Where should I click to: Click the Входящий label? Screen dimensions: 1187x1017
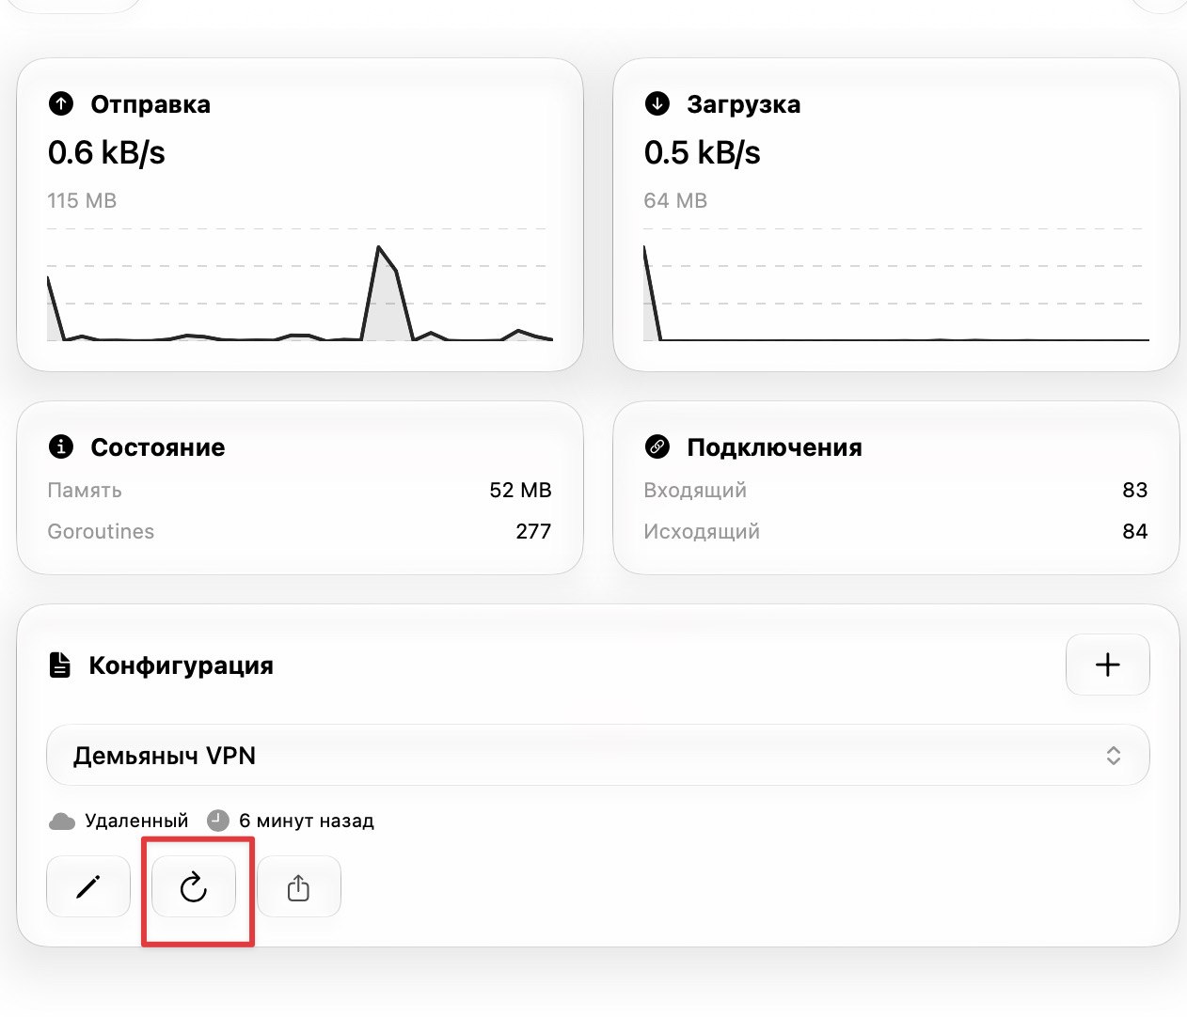(695, 491)
